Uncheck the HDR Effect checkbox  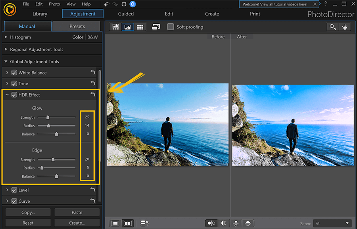point(14,95)
